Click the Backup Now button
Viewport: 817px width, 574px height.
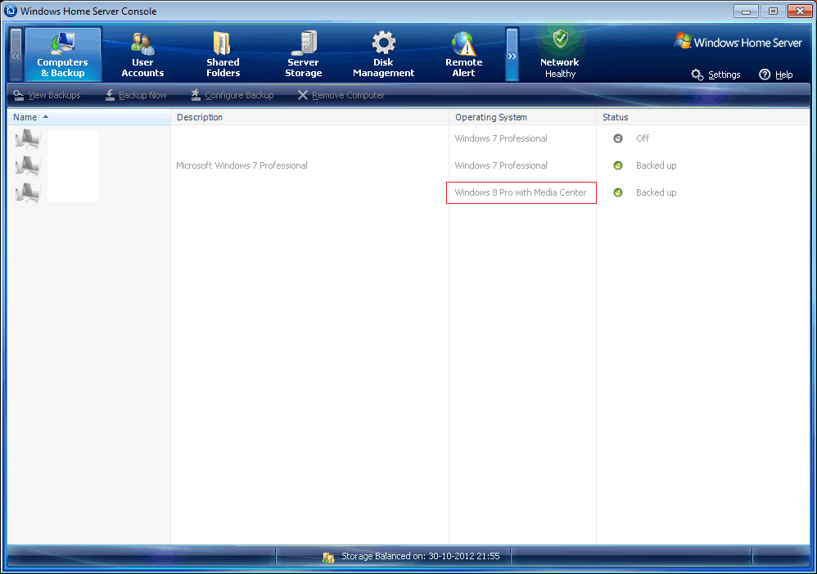135,95
